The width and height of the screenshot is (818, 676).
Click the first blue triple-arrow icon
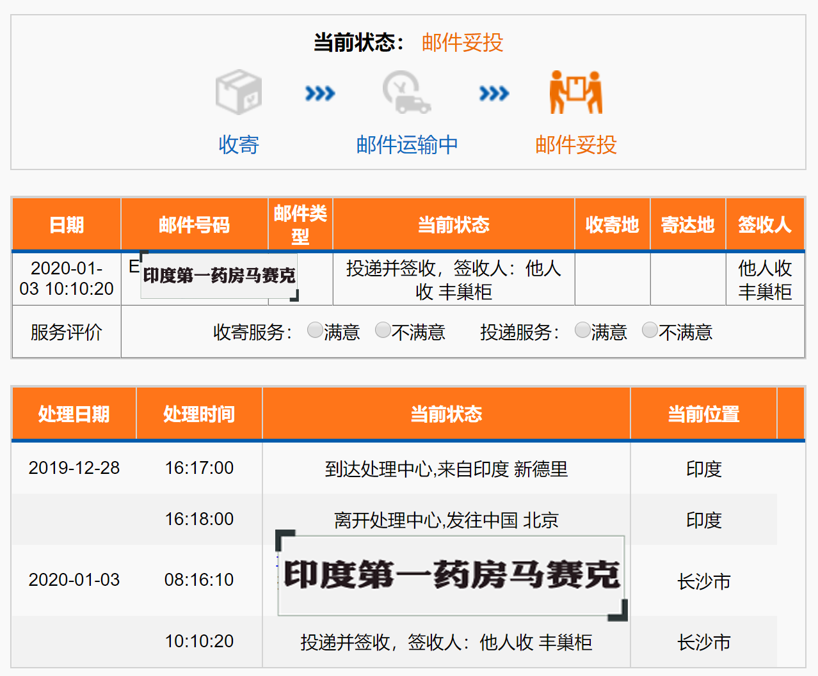tap(320, 94)
